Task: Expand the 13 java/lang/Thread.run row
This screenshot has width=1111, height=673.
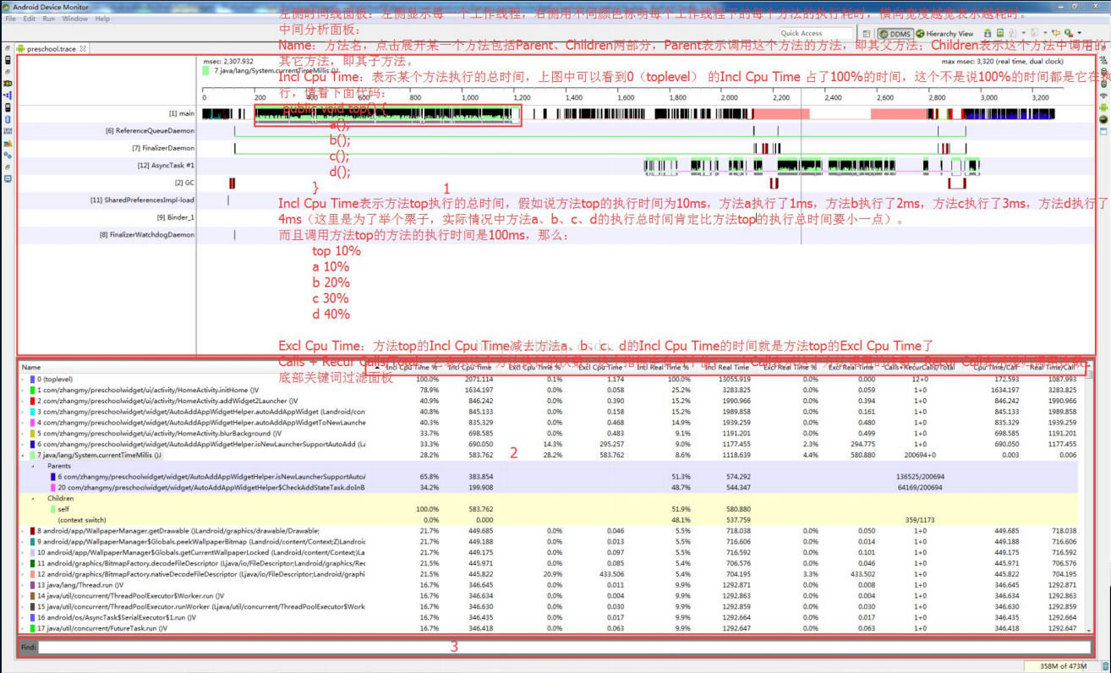Action: 24,585
